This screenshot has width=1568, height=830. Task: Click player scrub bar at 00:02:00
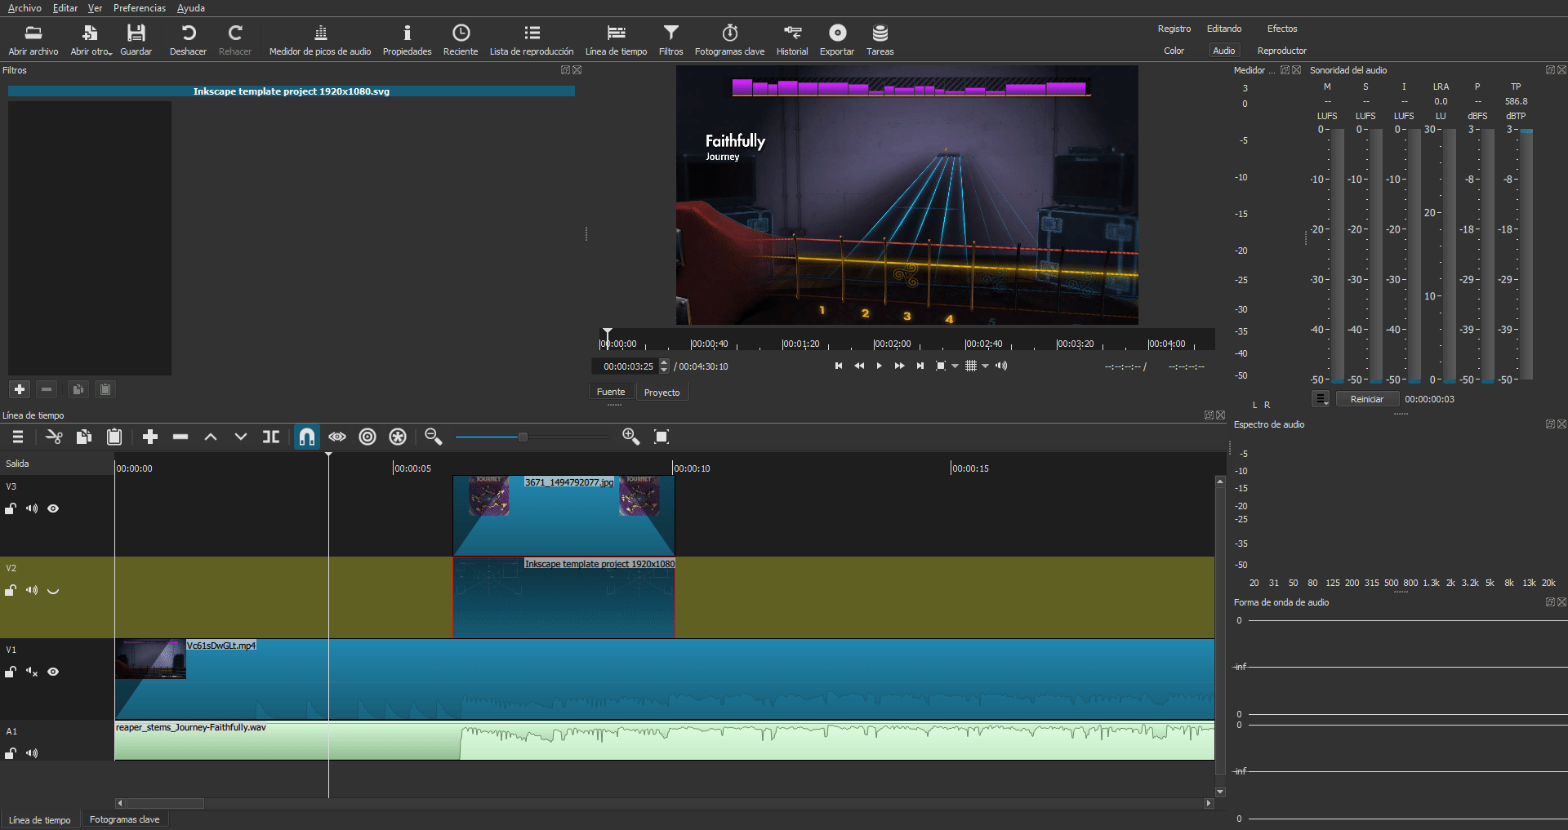click(874, 343)
